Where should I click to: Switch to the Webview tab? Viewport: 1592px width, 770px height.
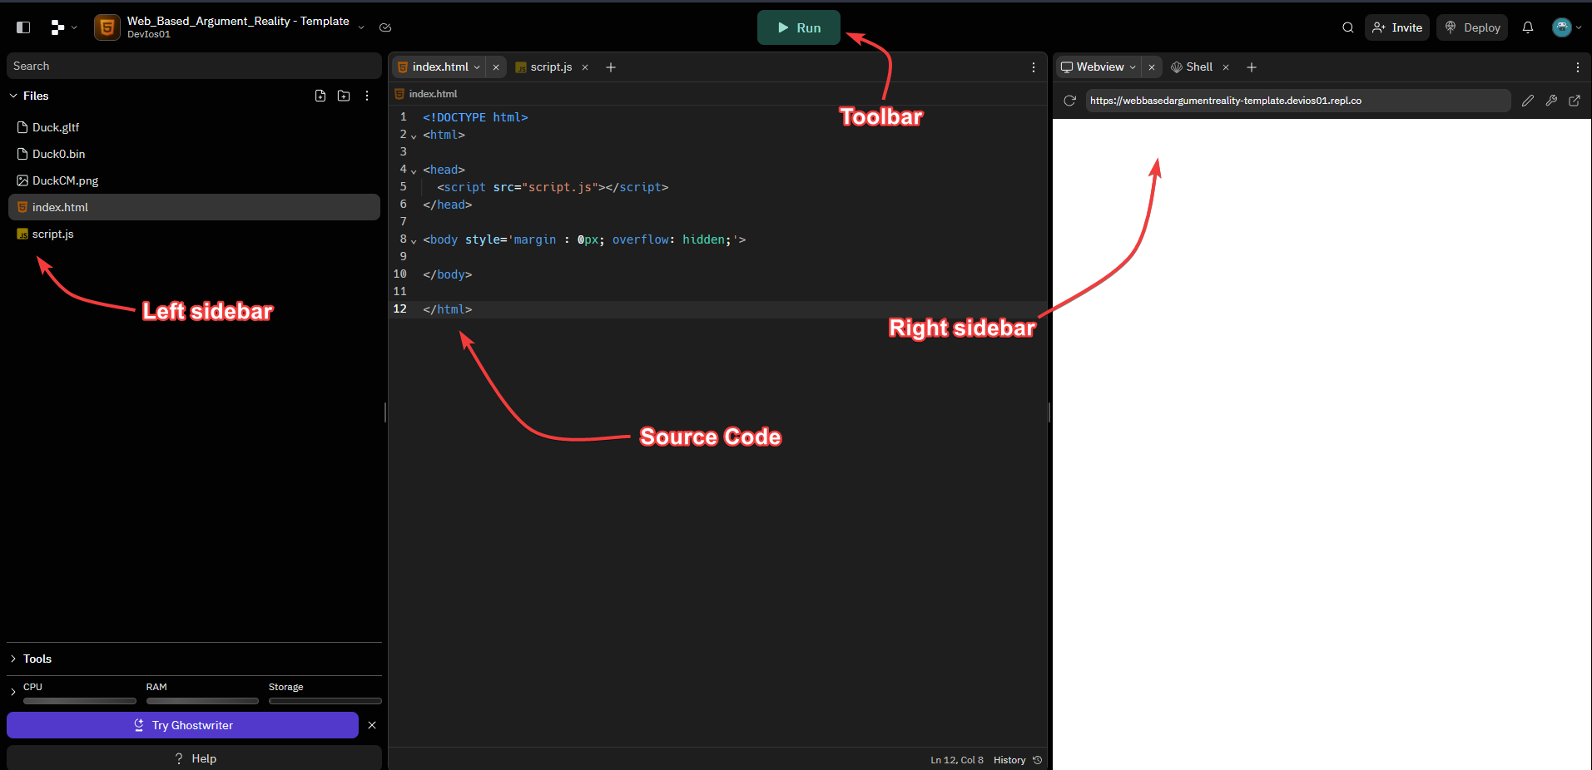pyautogui.click(x=1100, y=67)
